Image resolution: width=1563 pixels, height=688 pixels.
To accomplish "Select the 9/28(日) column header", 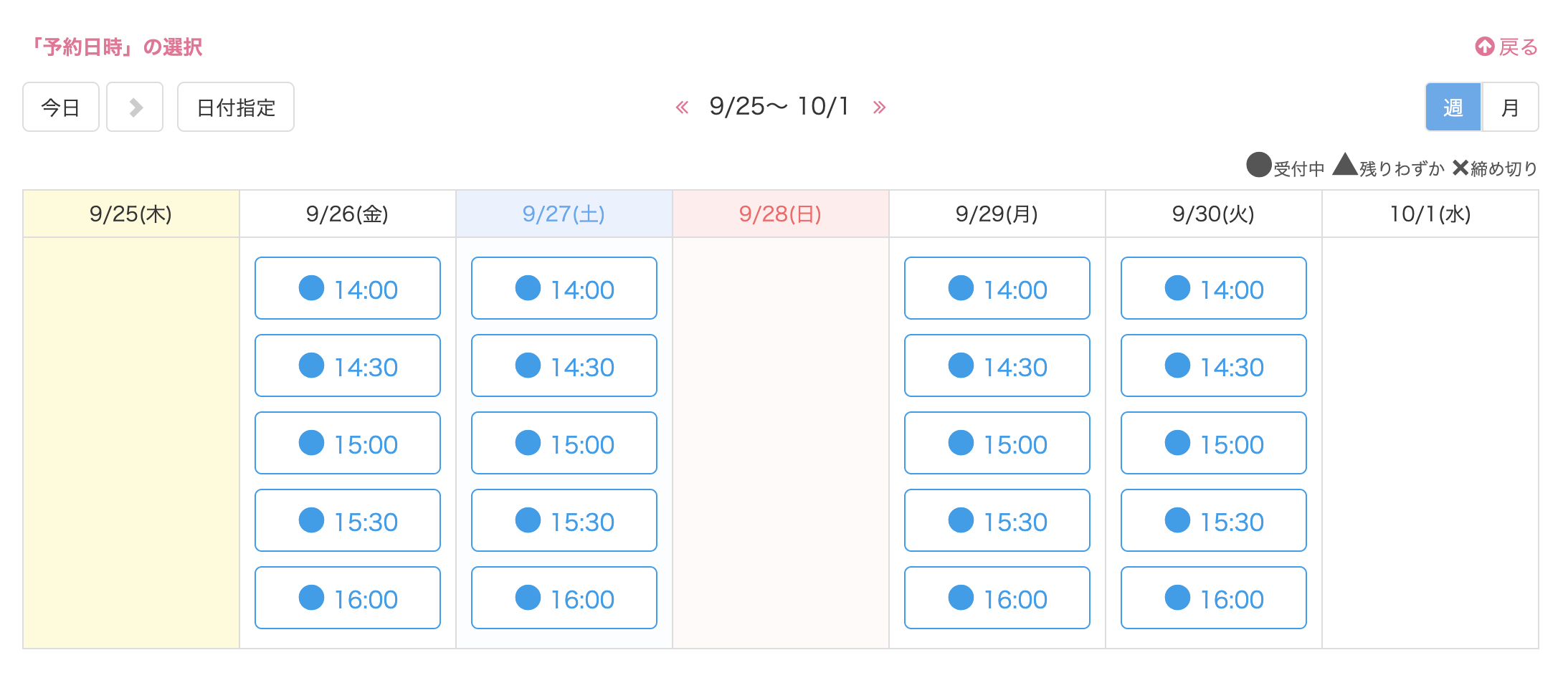I will pyautogui.click(x=780, y=214).
